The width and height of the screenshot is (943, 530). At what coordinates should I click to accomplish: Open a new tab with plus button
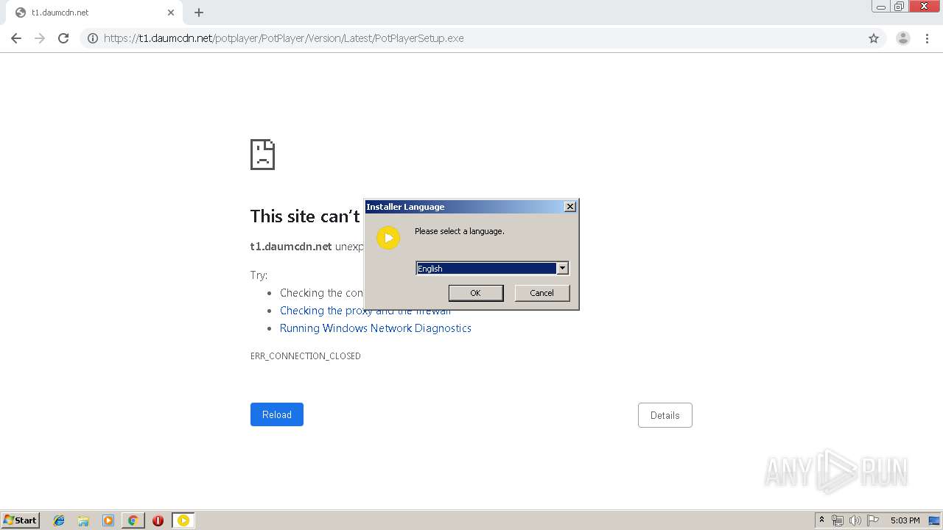tap(199, 13)
